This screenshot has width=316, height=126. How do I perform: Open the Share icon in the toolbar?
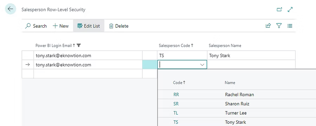point(268,26)
